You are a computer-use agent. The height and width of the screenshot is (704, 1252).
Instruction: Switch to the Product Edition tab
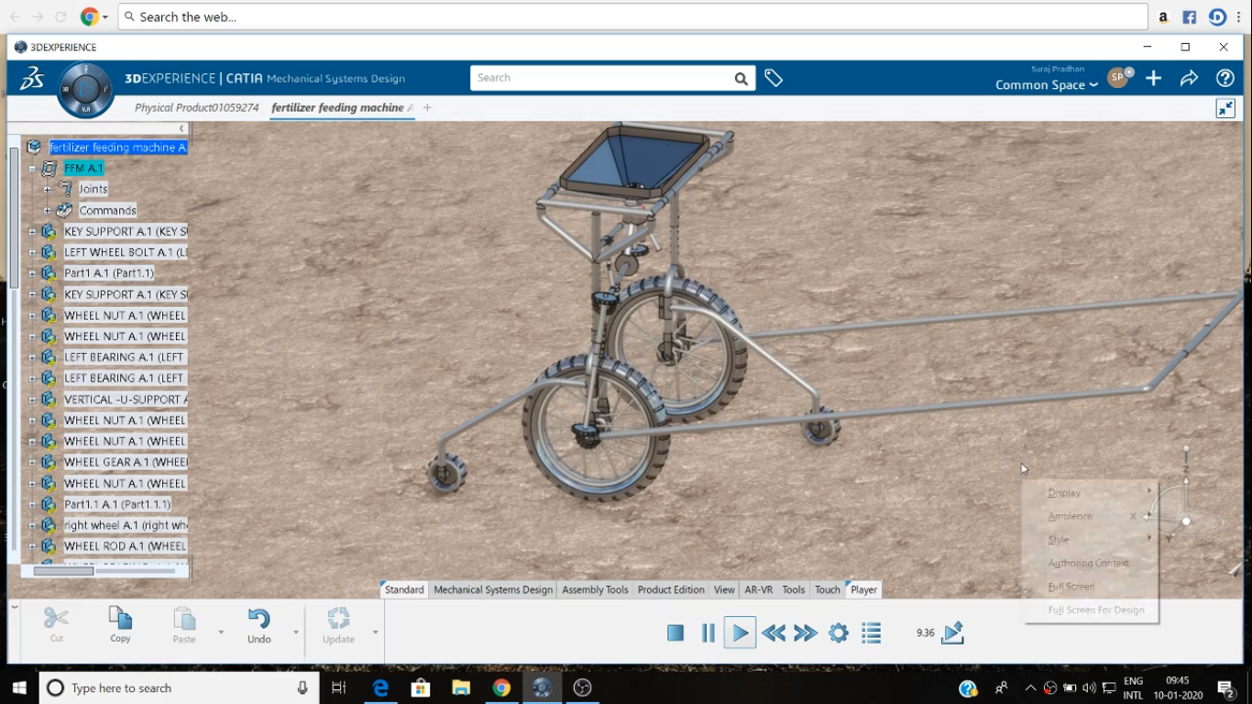[671, 589]
